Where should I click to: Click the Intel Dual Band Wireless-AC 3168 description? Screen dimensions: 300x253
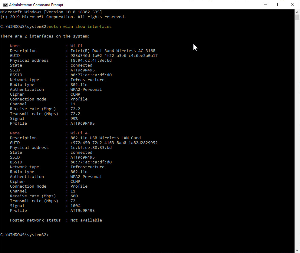pos(113,51)
